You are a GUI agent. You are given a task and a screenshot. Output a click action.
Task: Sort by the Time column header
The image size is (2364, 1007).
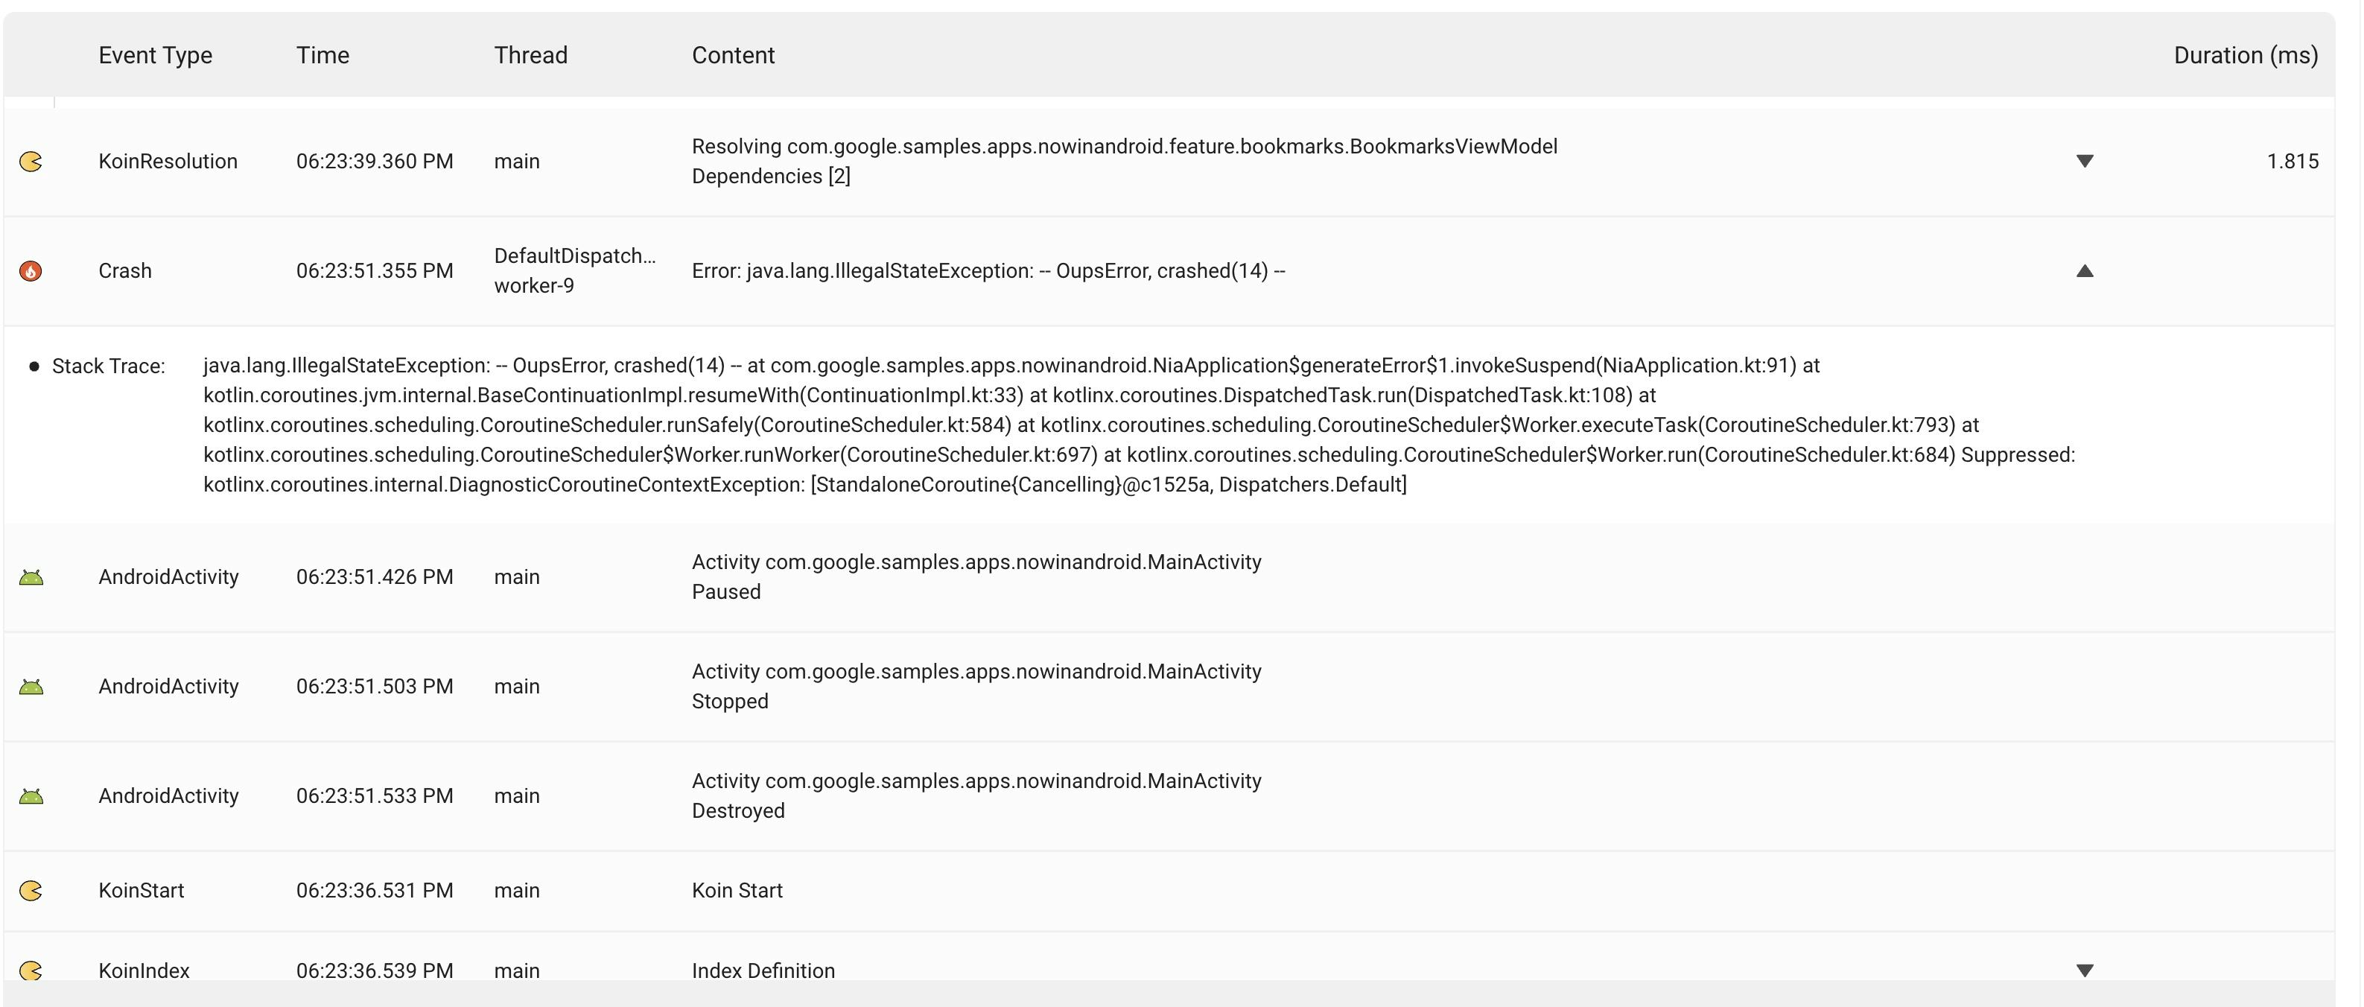point(322,55)
